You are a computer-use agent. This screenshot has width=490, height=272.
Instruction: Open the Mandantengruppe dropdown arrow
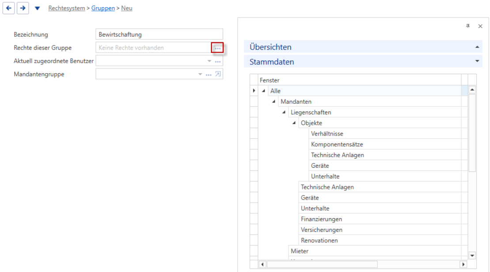tap(200, 74)
